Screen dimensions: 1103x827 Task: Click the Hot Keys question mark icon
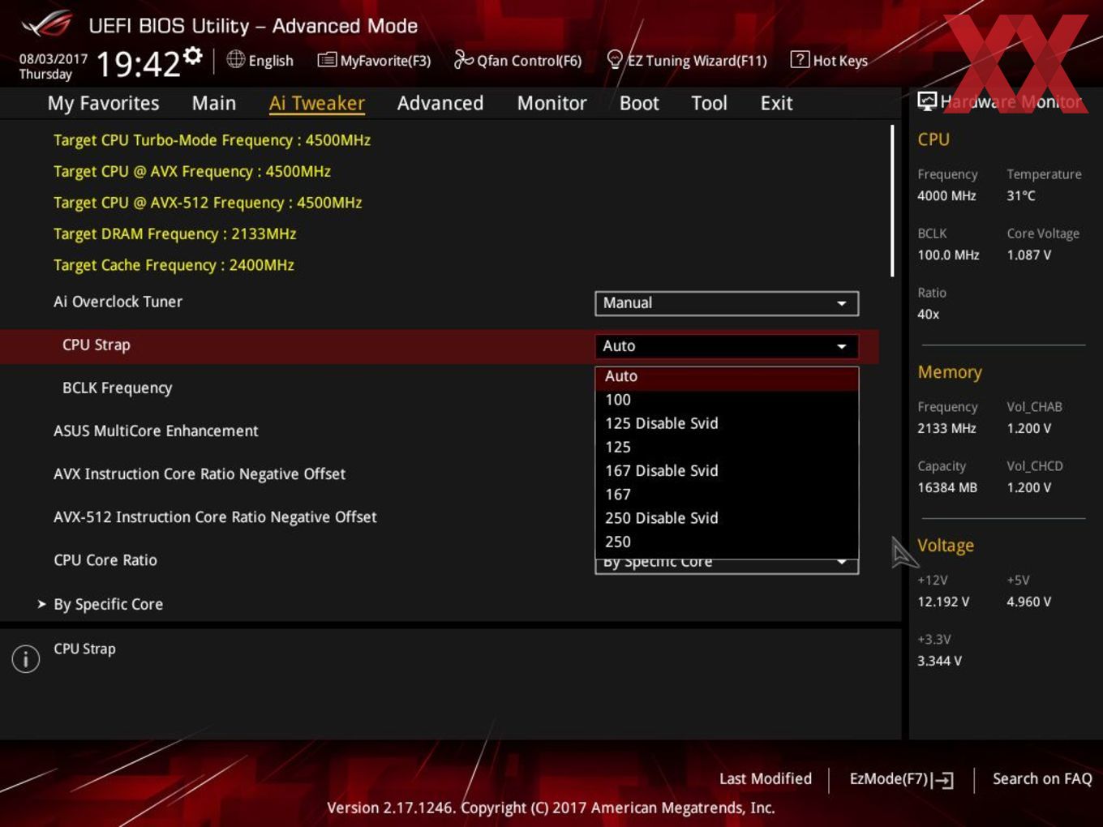click(x=800, y=59)
